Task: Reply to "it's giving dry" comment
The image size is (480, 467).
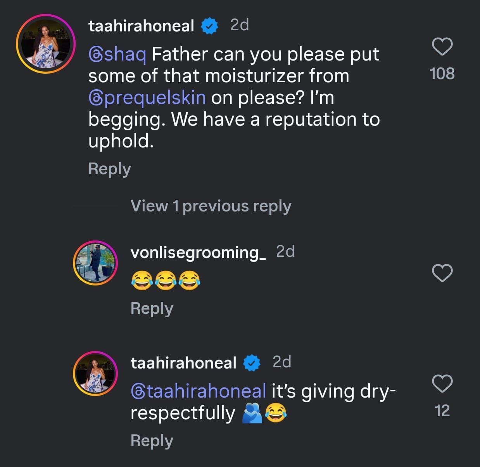Action: click(152, 441)
